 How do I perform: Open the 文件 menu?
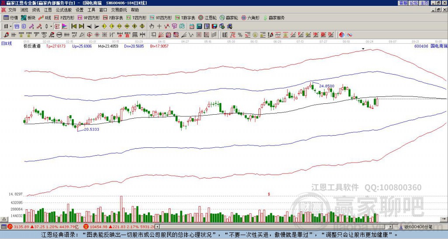(12, 10)
